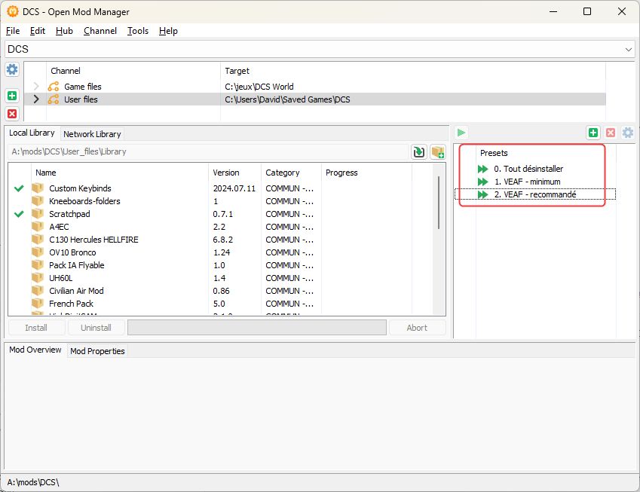Switch to the Network Library tab
Viewport: 640px width, 492px height.
[92, 134]
